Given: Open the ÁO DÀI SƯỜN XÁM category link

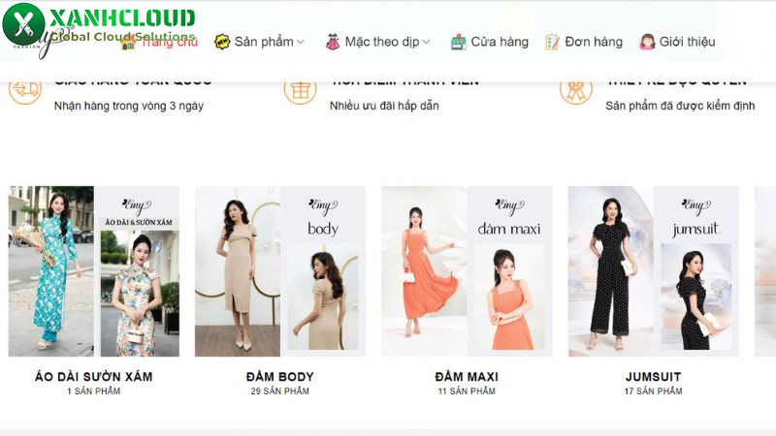Looking at the screenshot, I should [93, 377].
